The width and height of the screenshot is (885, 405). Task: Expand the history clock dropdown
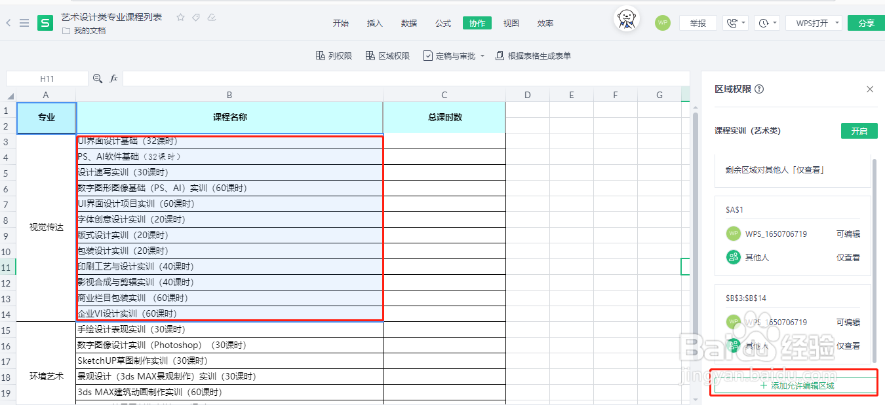tap(766, 23)
